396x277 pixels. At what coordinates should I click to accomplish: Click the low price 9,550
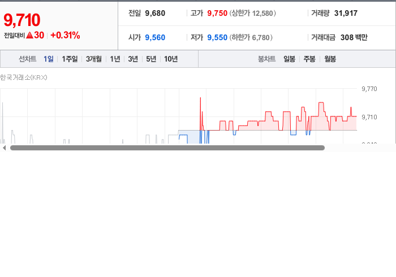tap(217, 37)
